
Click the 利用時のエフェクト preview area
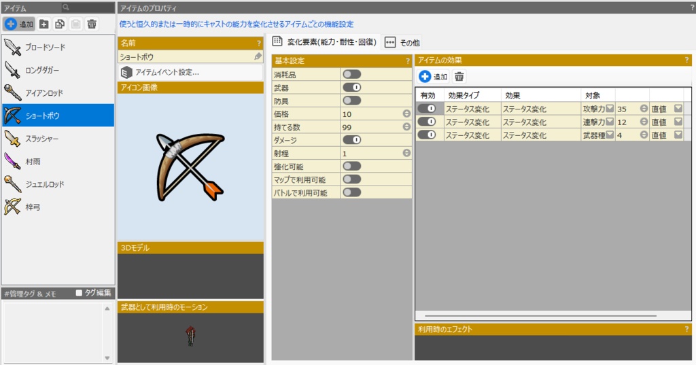553,348
